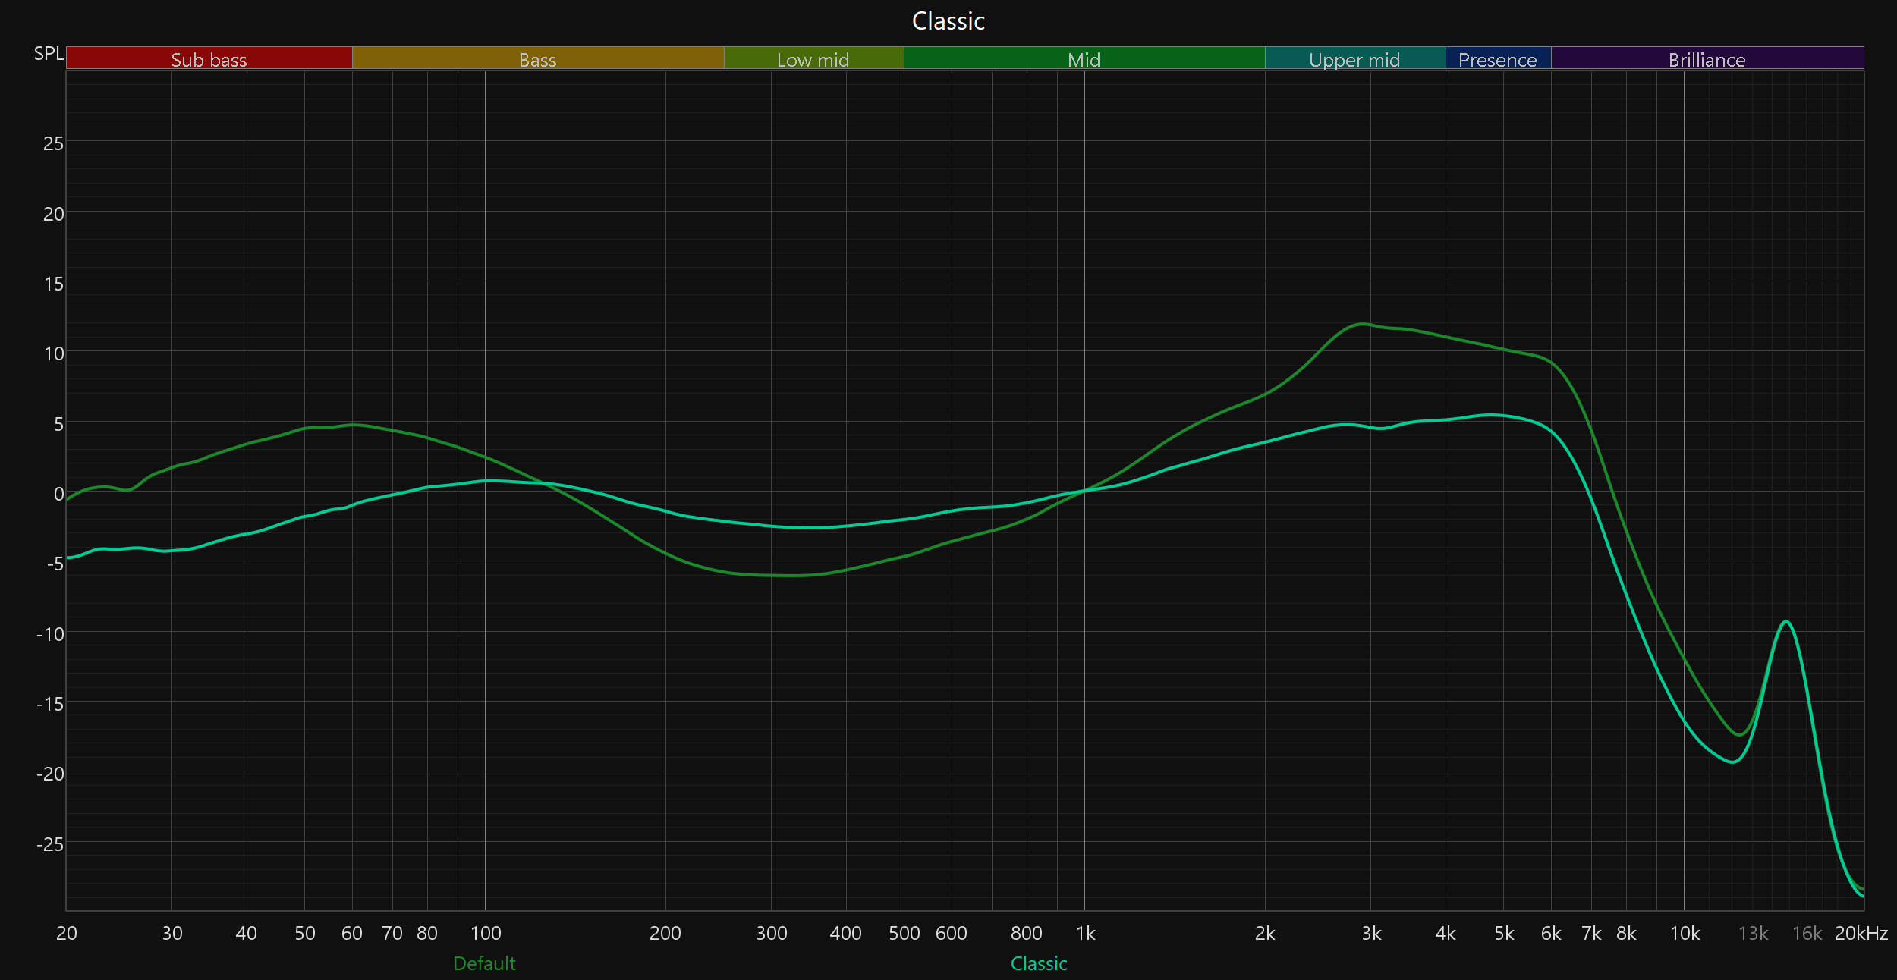Image resolution: width=1897 pixels, height=980 pixels.
Task: Click the Brilliance band header
Action: 1707,59
